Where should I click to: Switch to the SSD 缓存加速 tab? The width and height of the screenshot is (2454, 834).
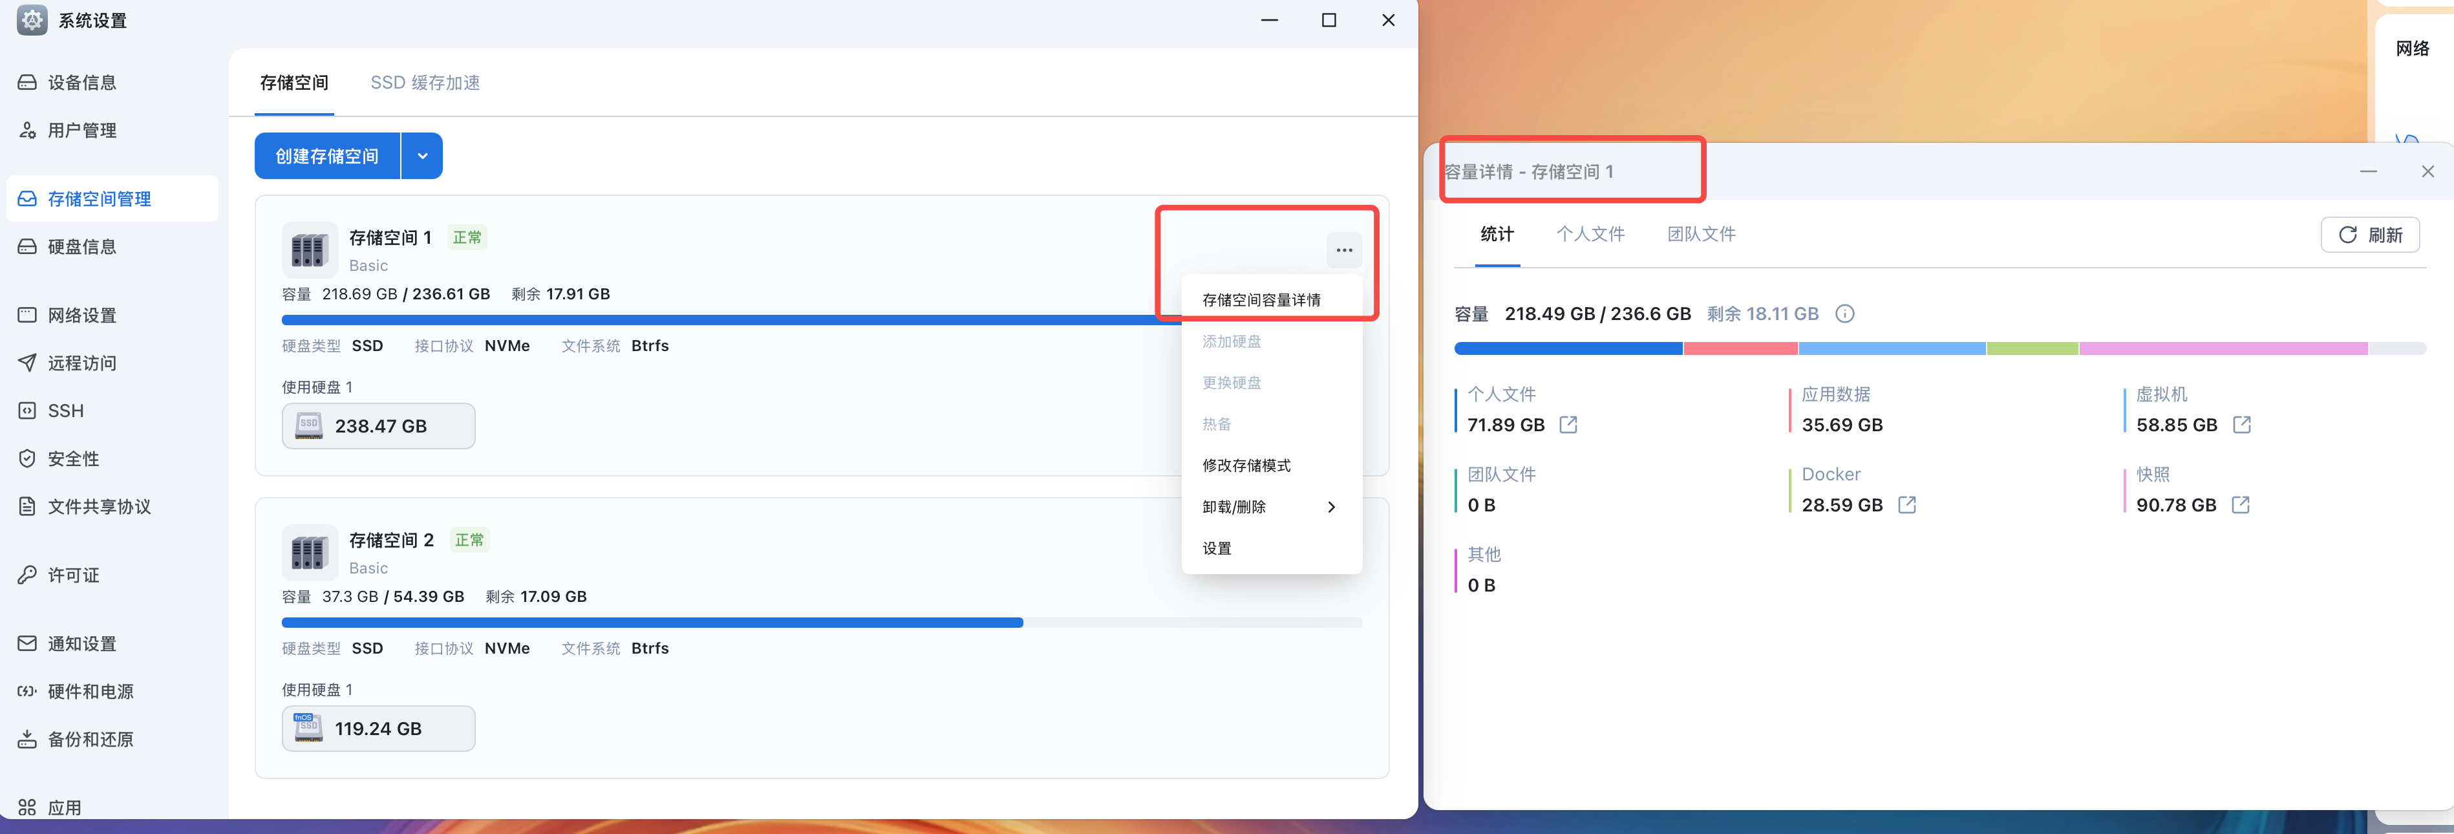pyautogui.click(x=425, y=83)
